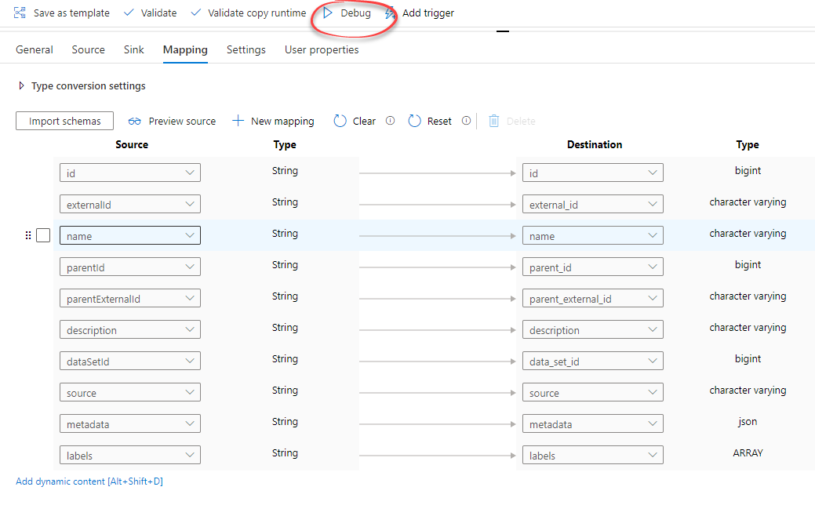Viewport: 815px width, 505px height.
Task: Open the name source column dropdown
Action: [130, 235]
